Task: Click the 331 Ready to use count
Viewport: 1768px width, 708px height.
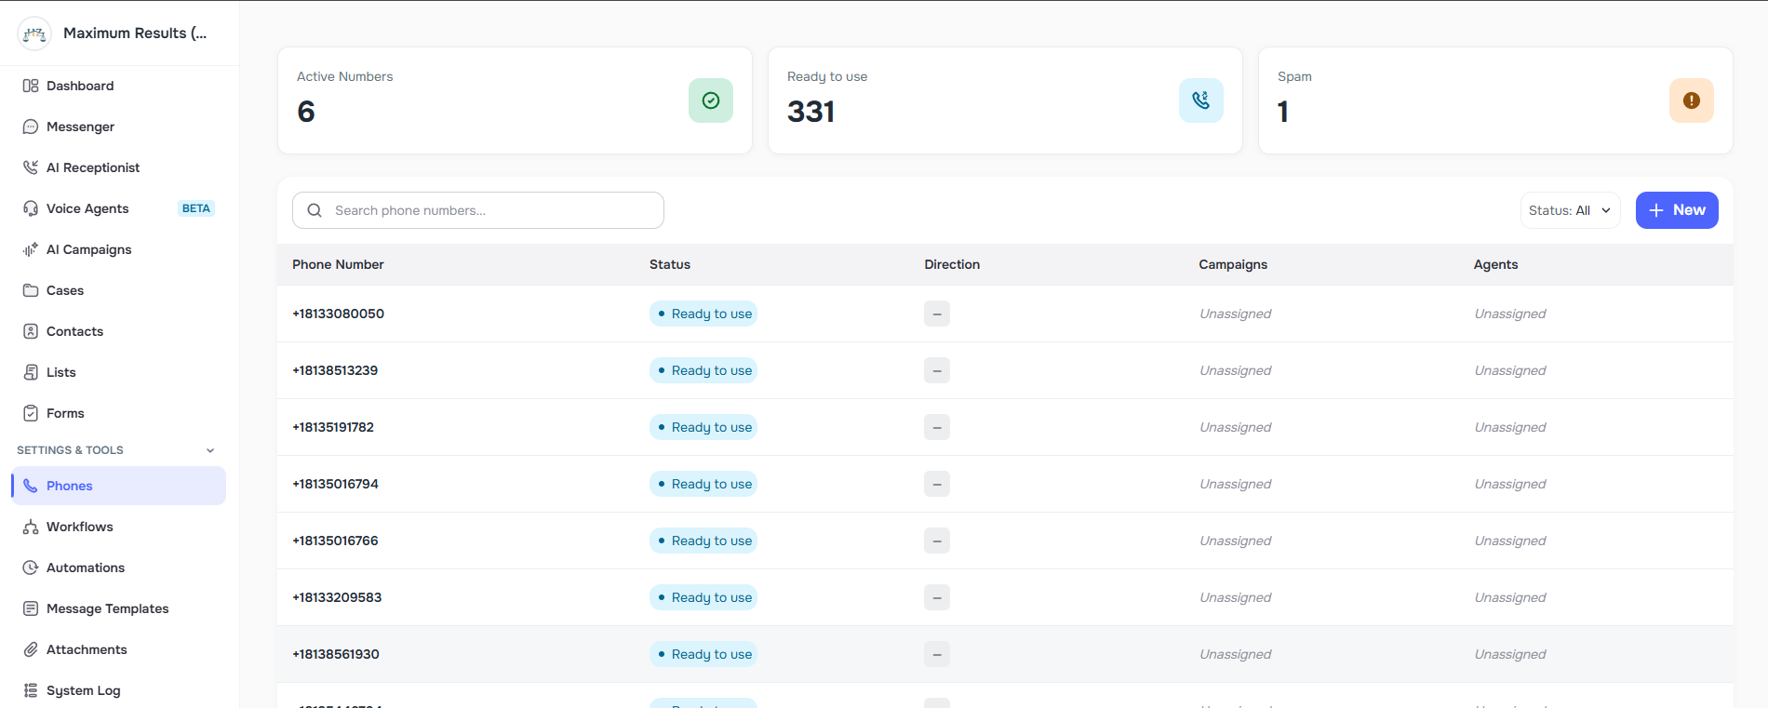Action: click(x=811, y=112)
